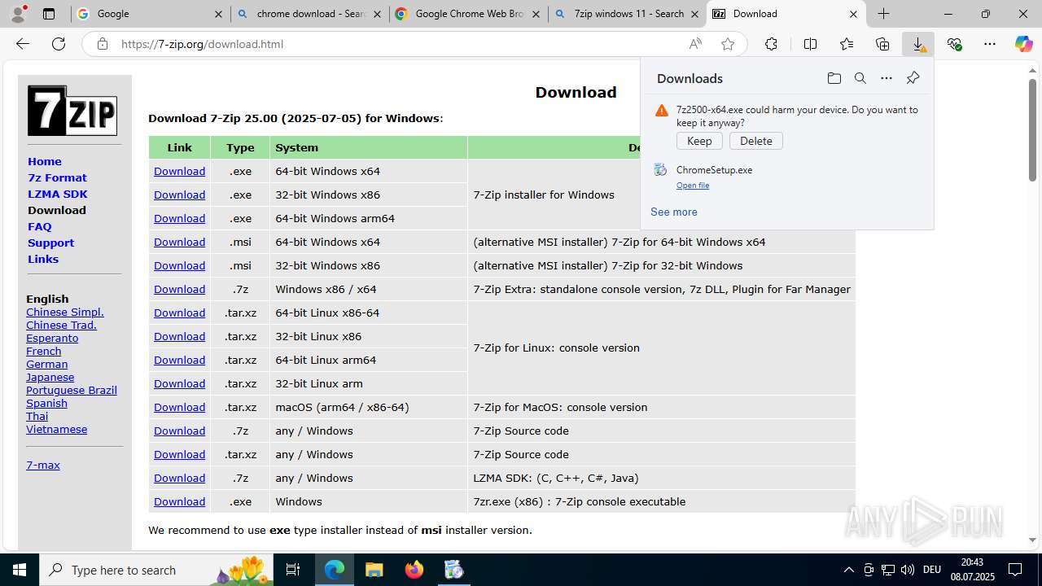Go to Home in the sidebar
Image resolution: width=1042 pixels, height=586 pixels.
45,161
